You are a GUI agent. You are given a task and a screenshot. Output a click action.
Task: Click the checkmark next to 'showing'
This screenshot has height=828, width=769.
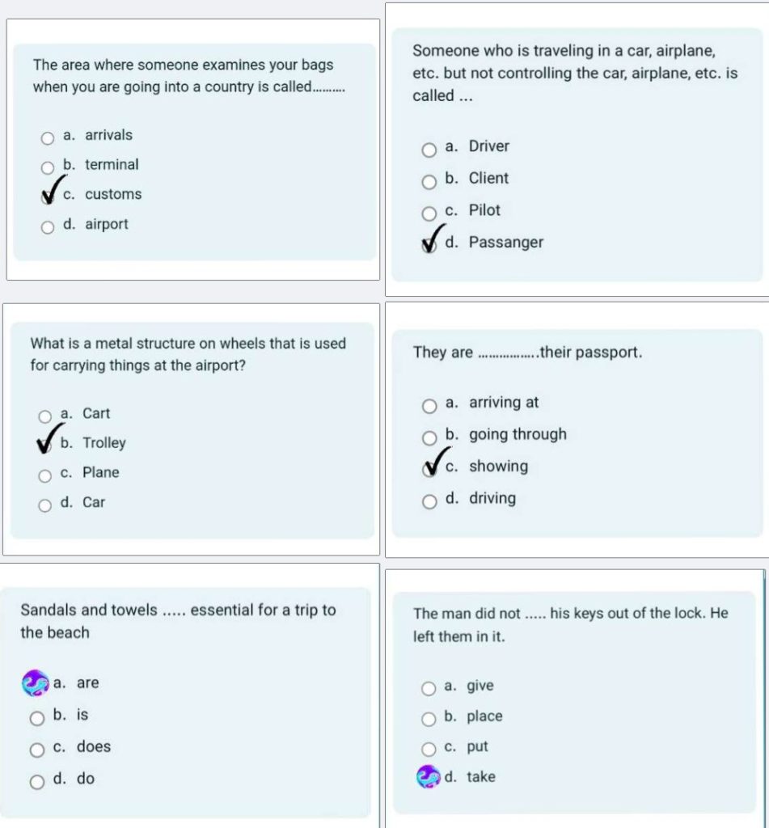[437, 462]
